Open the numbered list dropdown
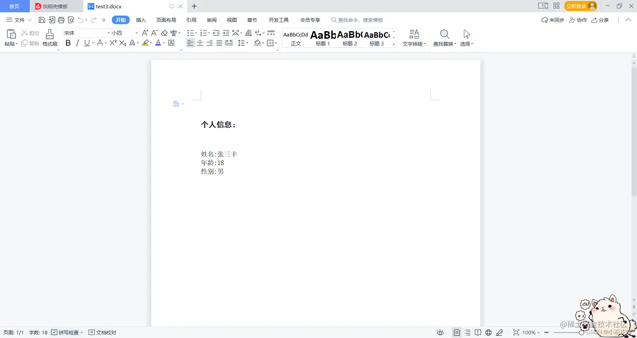 (x=209, y=33)
